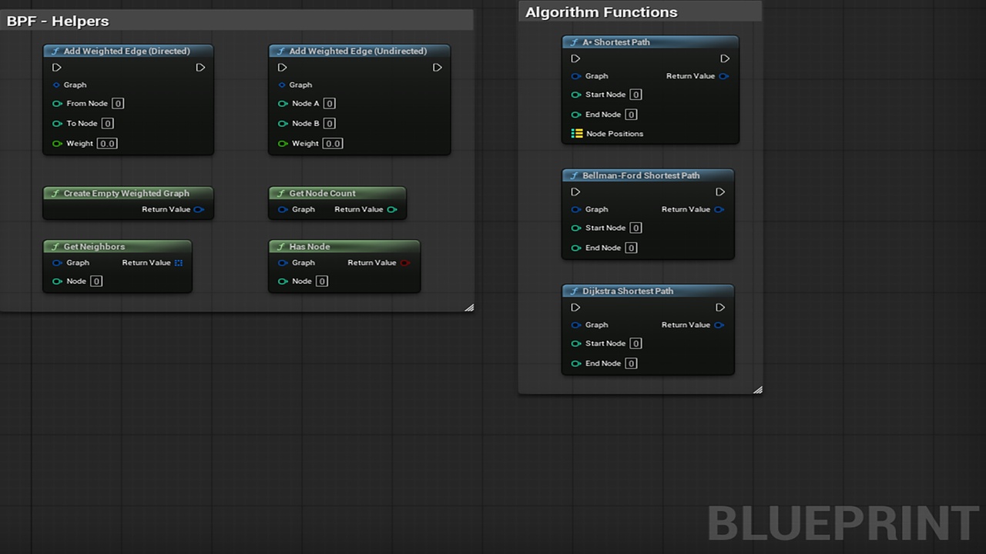Click input exec pin on Add Weighted Edge (Undirected)

pyautogui.click(x=283, y=68)
